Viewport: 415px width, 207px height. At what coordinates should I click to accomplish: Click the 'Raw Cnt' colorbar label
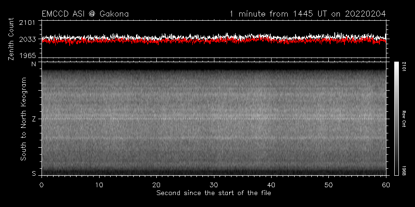[405, 119]
